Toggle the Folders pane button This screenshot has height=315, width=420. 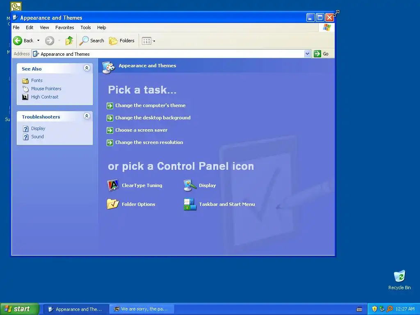click(x=122, y=41)
